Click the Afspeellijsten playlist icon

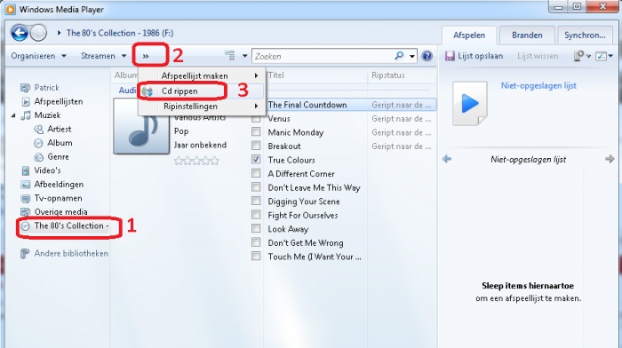pyautogui.click(x=26, y=101)
